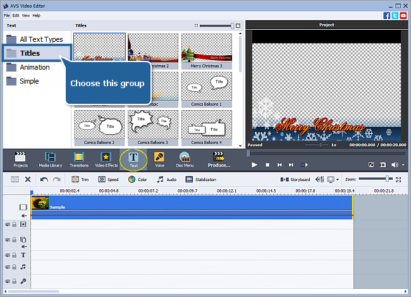Select the Comics Balloons 1 preset
This screenshot has height=297, width=411.
207,89
